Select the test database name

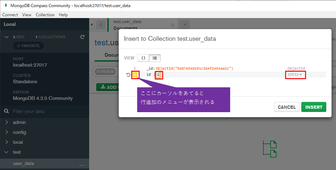[17, 152]
